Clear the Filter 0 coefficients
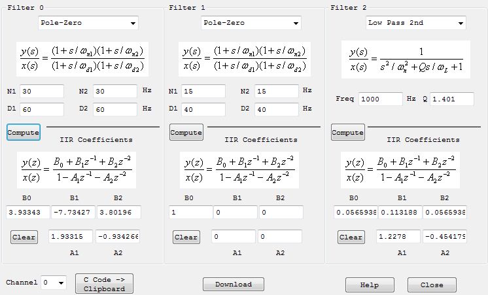The width and height of the screenshot is (488, 295). tap(24, 237)
